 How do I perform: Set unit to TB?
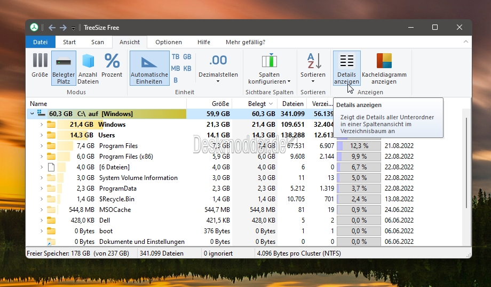[176, 57]
